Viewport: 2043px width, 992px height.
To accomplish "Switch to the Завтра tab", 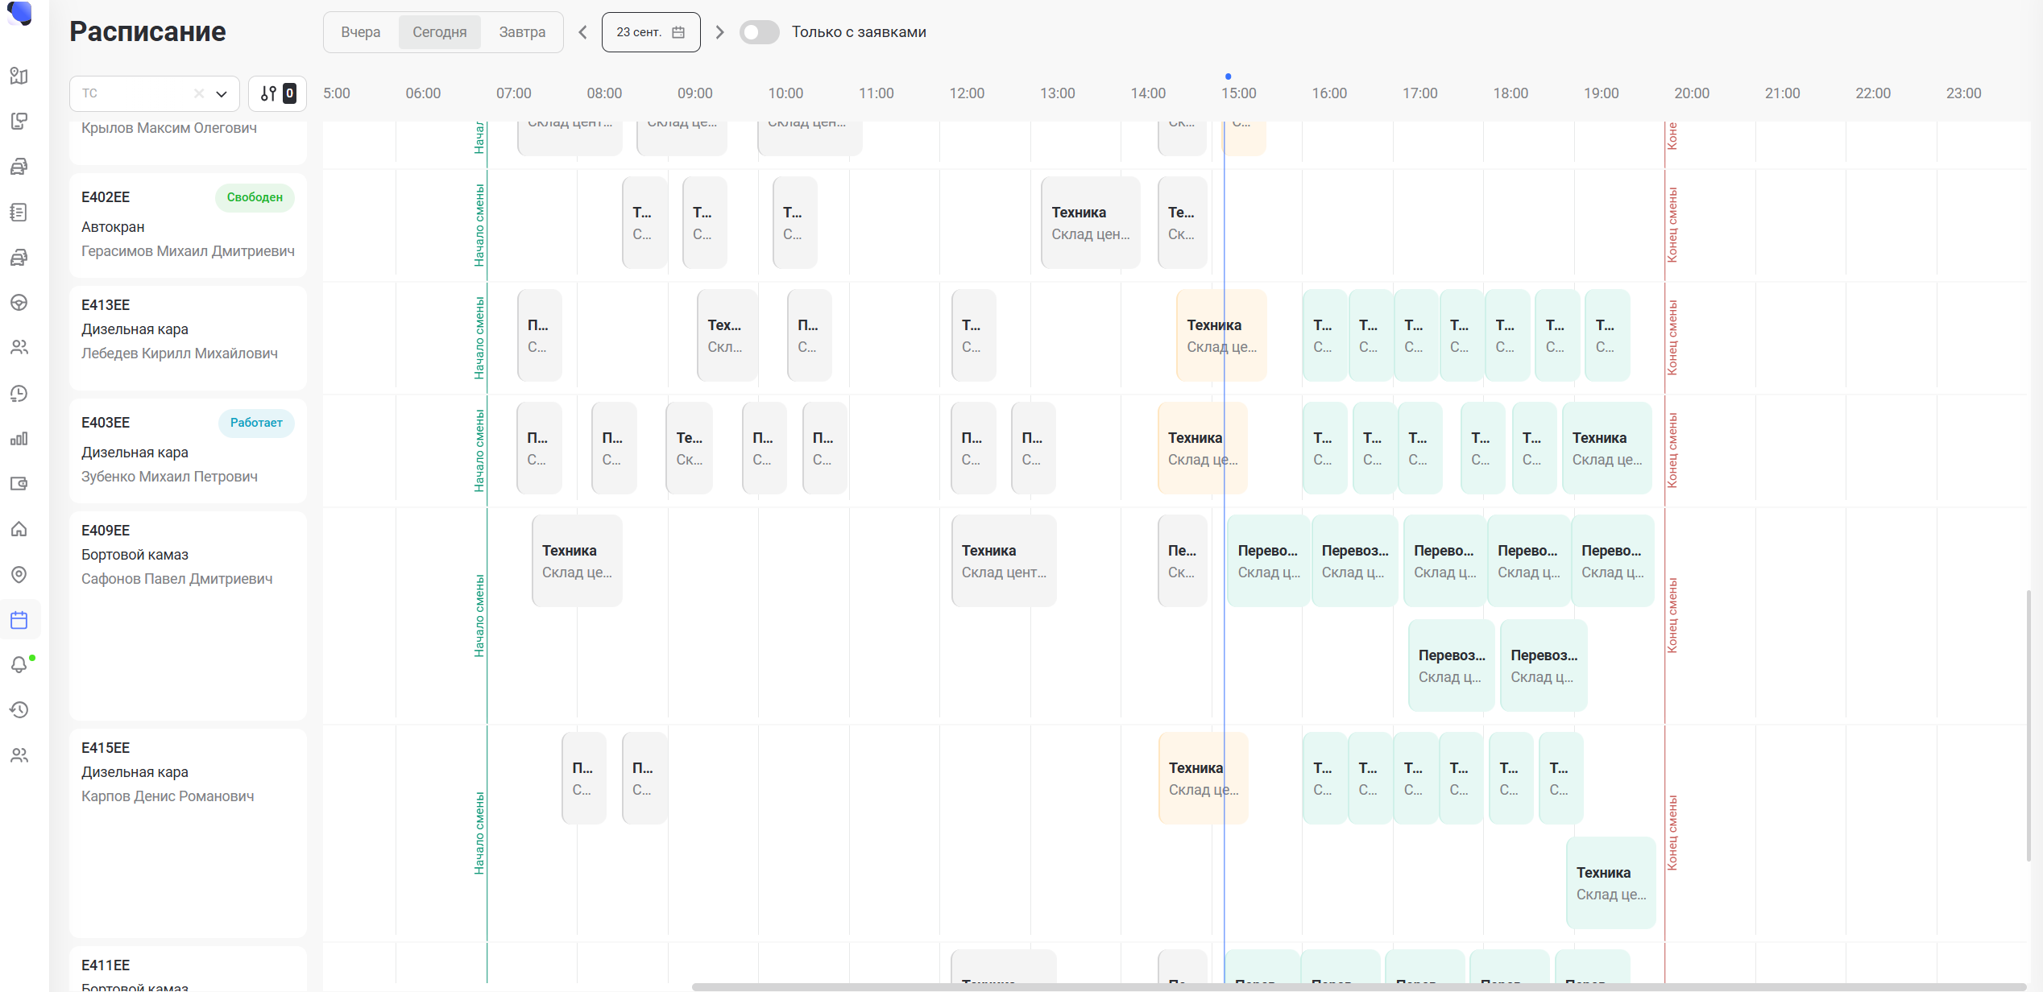I will [x=522, y=32].
